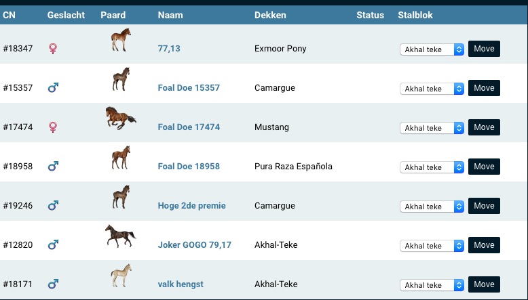Viewport: 528px width, 300px height.
Task: Click the foal image for Foal Doe 18958
Action: [121, 158]
